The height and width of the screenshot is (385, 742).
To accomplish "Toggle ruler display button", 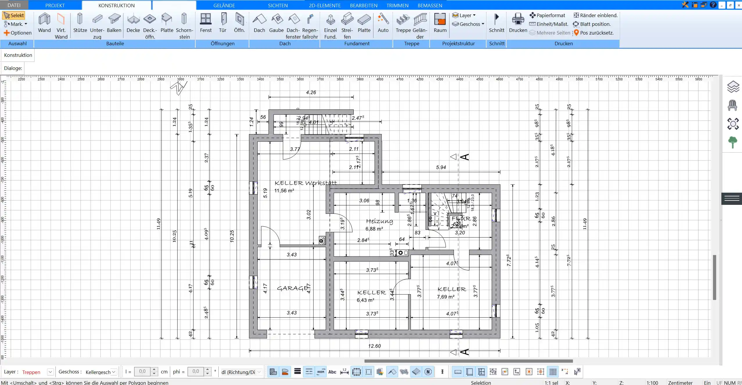I will click(458, 372).
